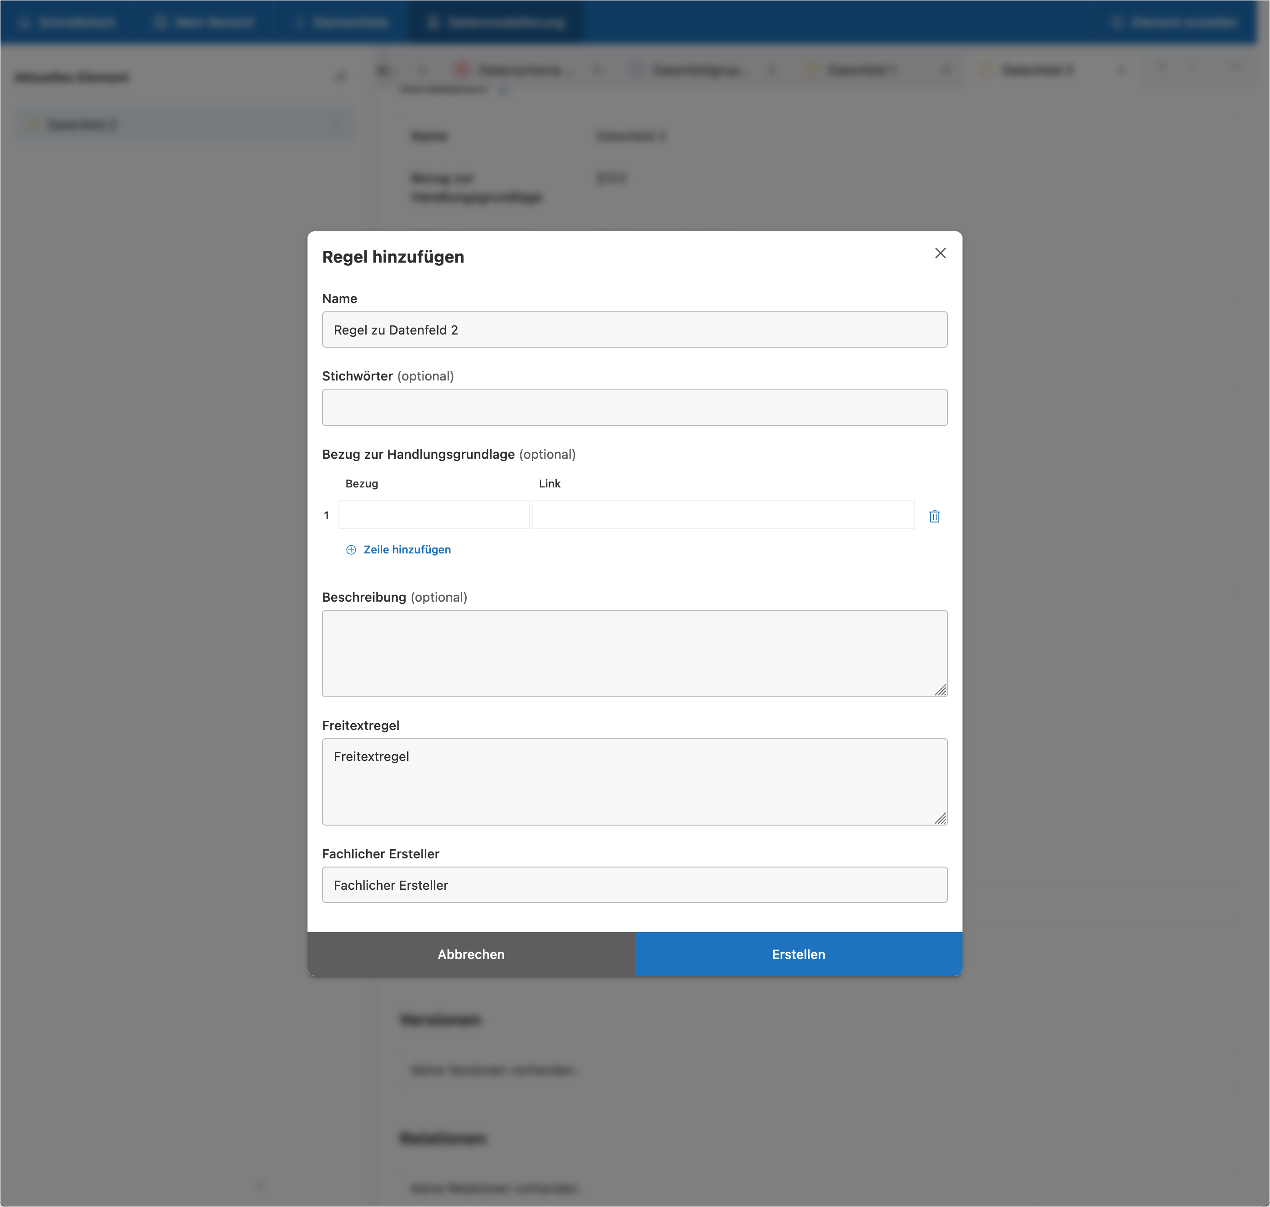The width and height of the screenshot is (1270, 1207).
Task: Switch to the Mein Bereich tab
Action: [205, 22]
